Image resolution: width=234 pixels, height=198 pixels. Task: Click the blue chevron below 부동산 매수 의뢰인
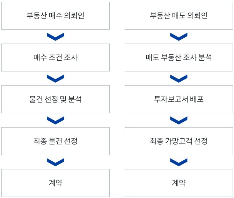(x=56, y=37)
